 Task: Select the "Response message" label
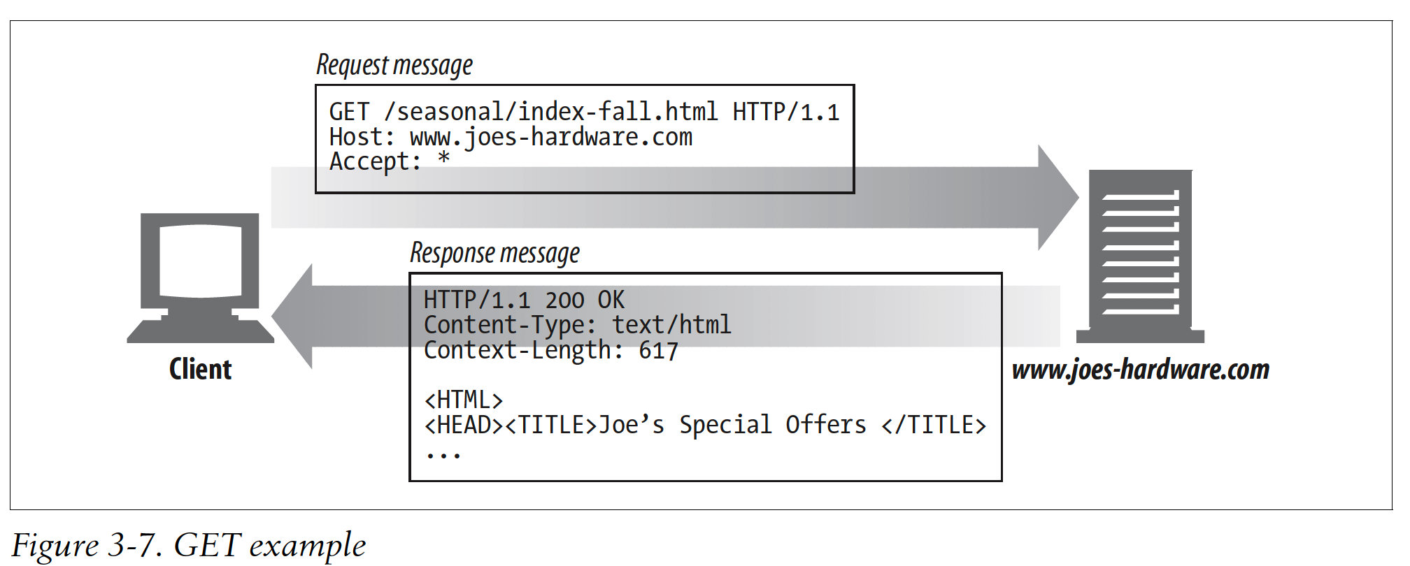coord(494,253)
